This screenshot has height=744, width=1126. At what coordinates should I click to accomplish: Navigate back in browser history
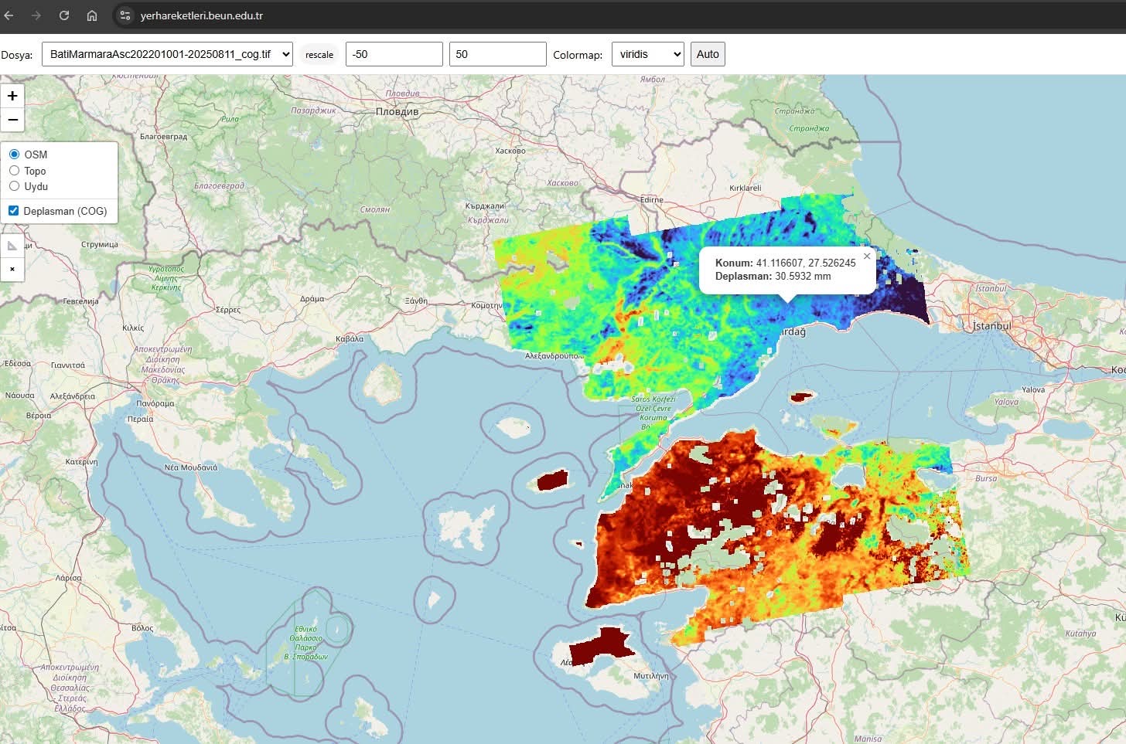(x=9, y=15)
